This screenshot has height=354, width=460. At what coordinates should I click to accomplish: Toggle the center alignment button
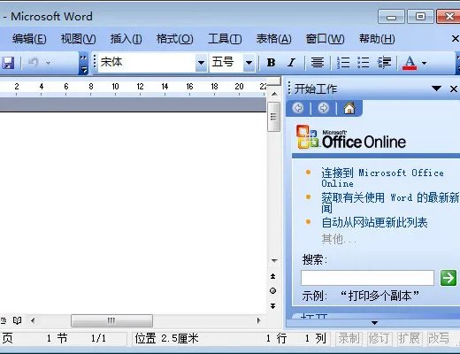click(318, 63)
